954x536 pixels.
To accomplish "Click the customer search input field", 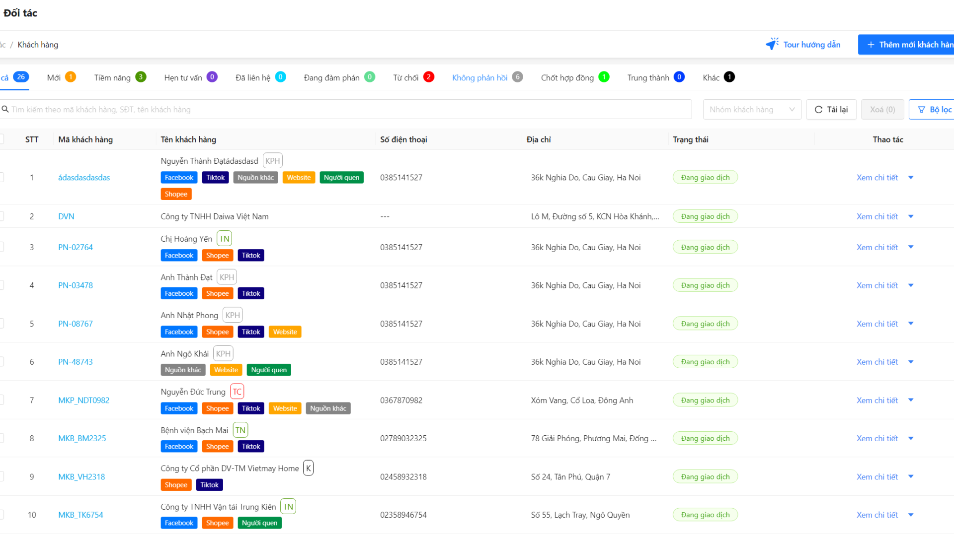I will click(x=348, y=110).
